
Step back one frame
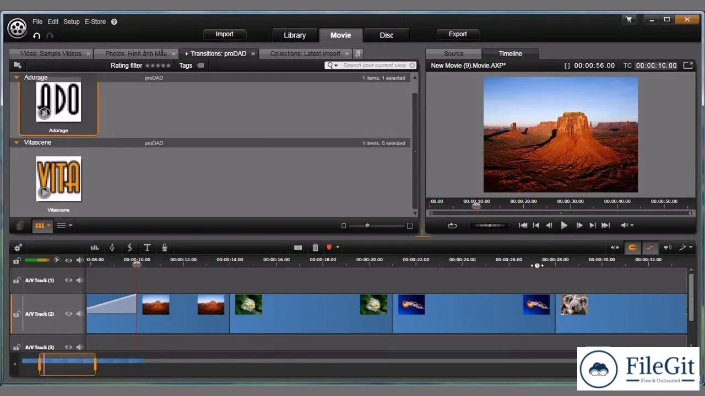(x=549, y=226)
